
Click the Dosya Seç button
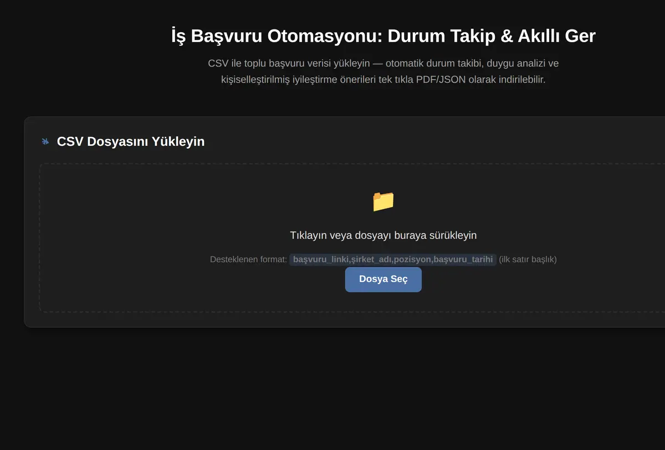tap(383, 279)
